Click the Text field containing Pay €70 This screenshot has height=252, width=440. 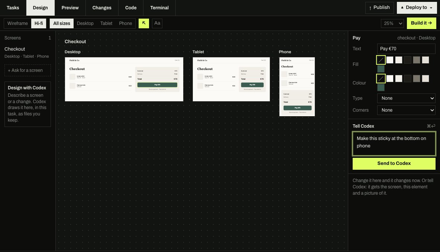(406, 49)
